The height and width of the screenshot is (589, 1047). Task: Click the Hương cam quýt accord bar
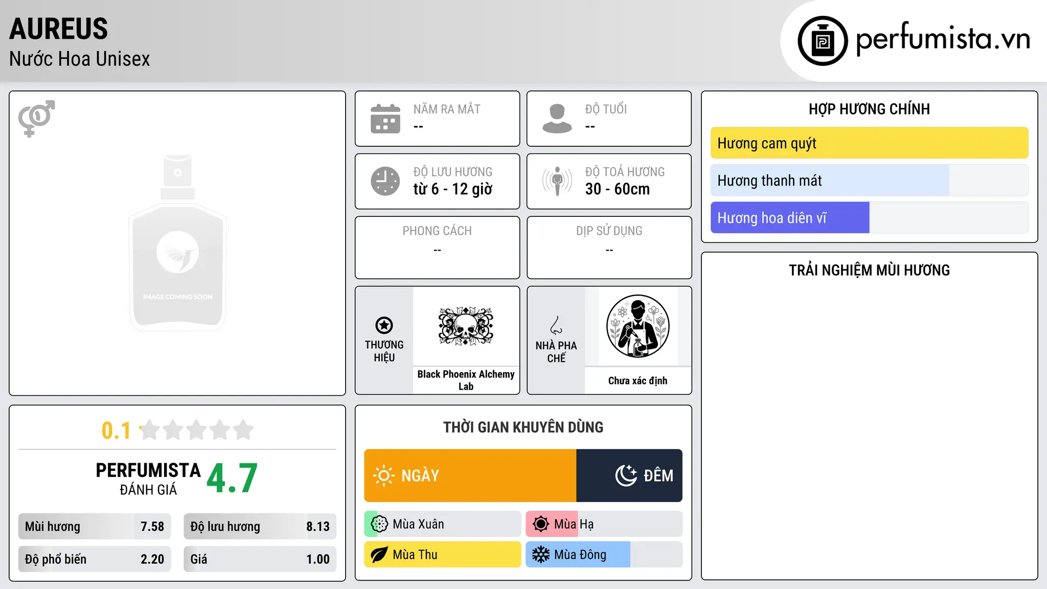[x=869, y=143]
